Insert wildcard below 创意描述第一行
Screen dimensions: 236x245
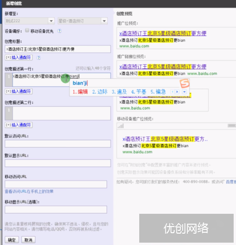[19, 91]
